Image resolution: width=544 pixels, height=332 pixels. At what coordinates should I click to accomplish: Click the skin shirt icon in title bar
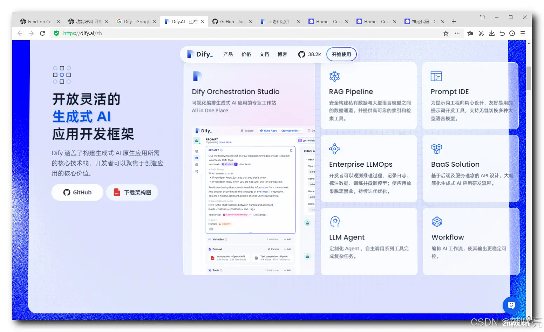coord(483,17)
